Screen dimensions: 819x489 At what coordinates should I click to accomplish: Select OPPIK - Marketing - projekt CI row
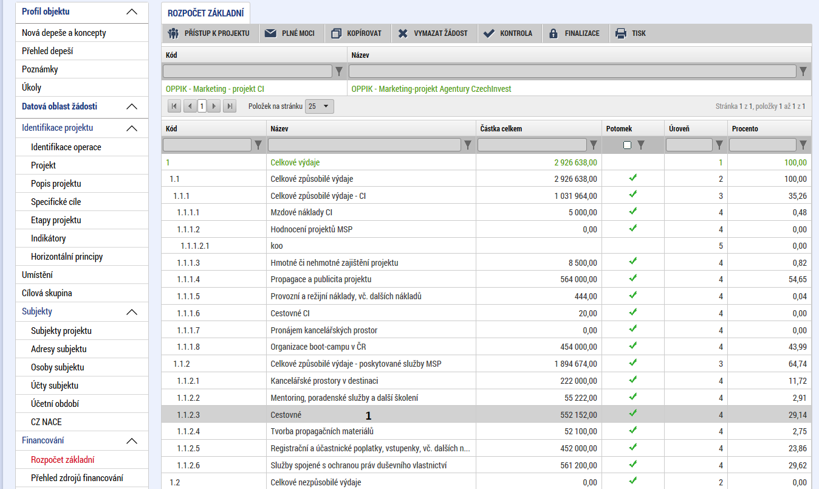486,89
